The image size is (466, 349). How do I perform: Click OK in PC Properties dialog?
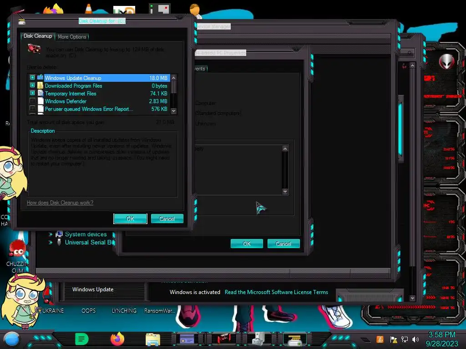[x=247, y=244]
